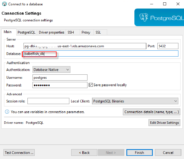Open the SSL tab
184x159 pixels.
(98, 32)
